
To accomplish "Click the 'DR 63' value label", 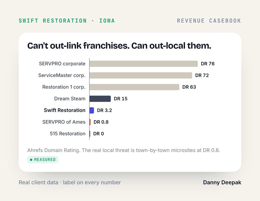I will pos(189,87).
